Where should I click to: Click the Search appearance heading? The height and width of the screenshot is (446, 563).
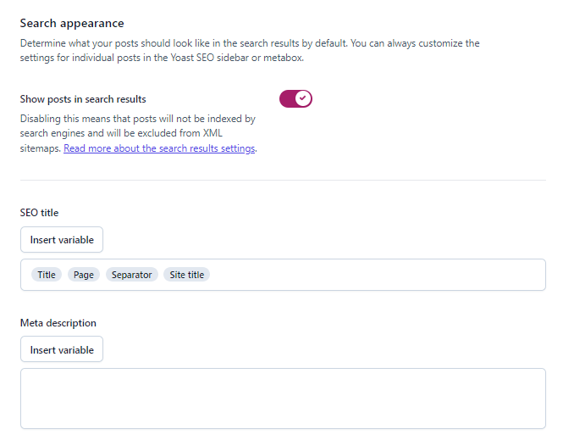[x=71, y=24]
